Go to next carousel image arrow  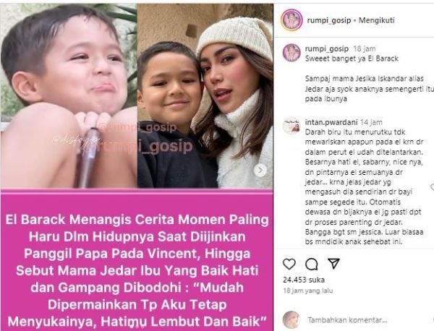260,171
